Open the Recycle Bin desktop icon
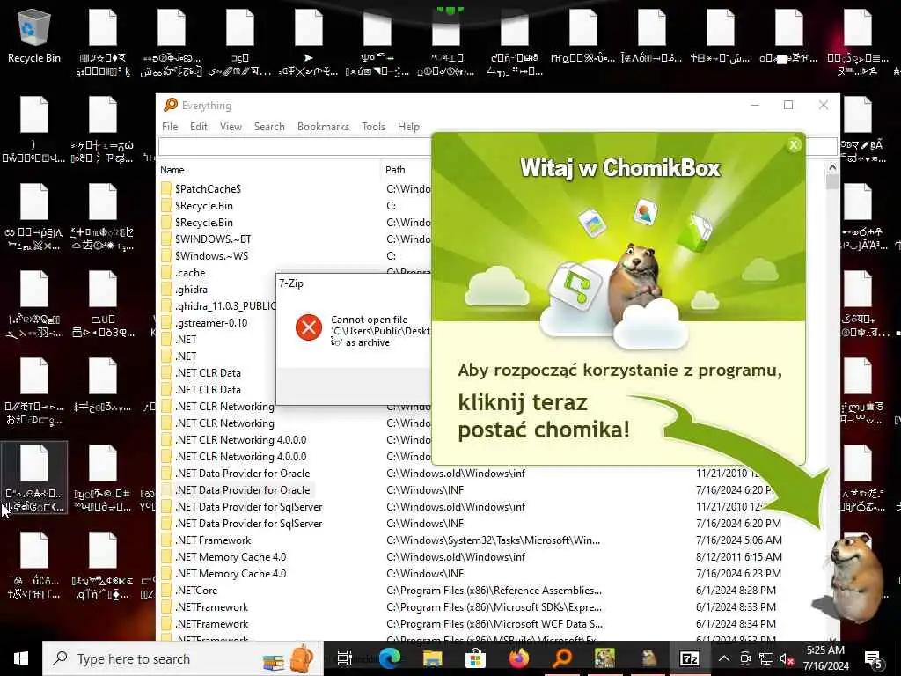Screen dimensions: 901x676 pos(34,35)
